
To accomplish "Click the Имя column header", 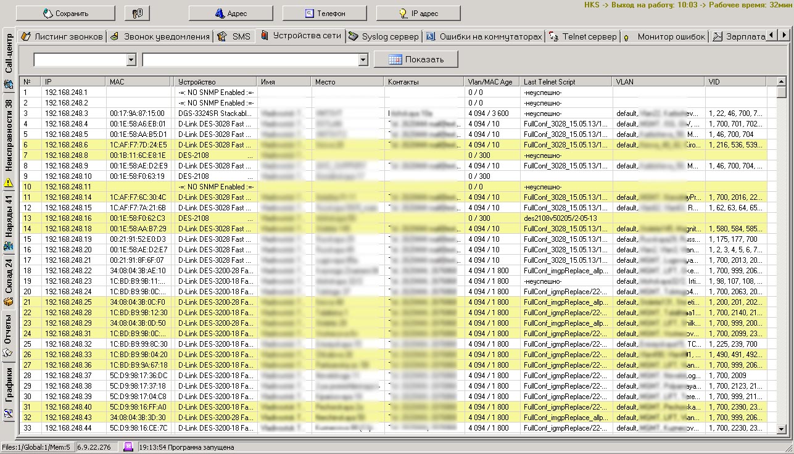I will [285, 81].
